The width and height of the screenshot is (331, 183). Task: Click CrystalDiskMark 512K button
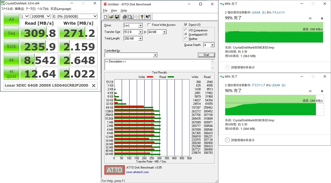pyautogui.click(x=11, y=46)
